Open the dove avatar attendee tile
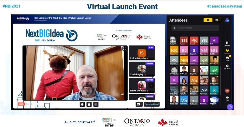 (x=214, y=100)
